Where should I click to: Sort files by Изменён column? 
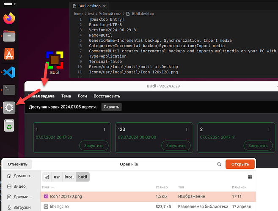coord(239,187)
